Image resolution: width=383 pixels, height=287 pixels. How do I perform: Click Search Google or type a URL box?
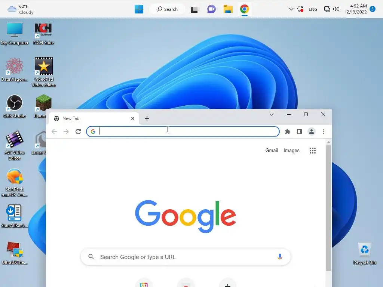186,257
